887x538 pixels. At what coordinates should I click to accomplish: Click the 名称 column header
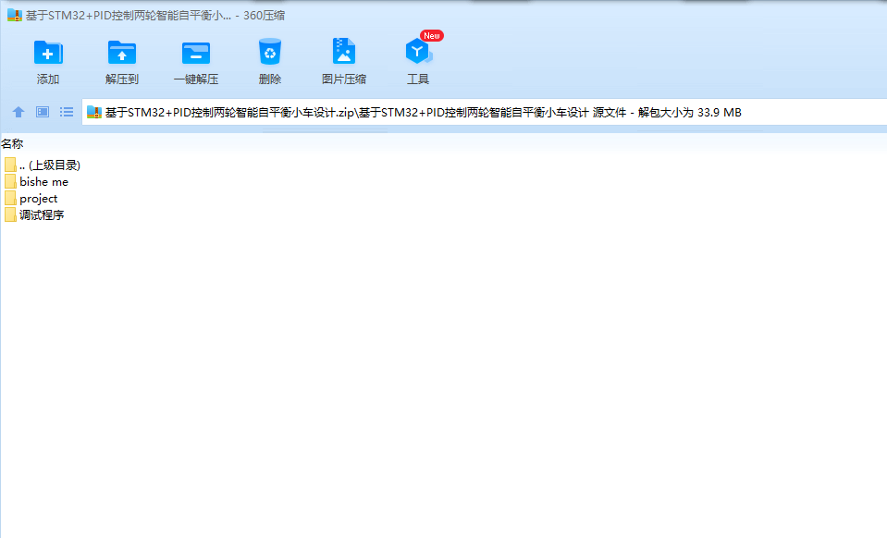tap(12, 144)
